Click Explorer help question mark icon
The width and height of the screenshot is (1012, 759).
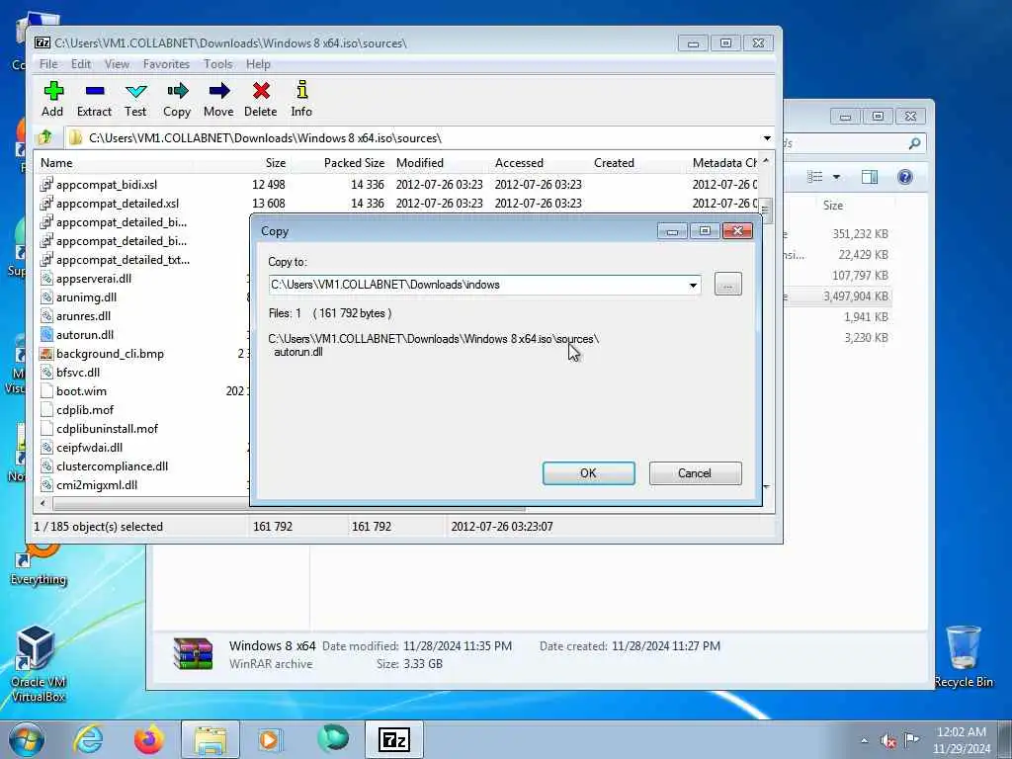(905, 177)
